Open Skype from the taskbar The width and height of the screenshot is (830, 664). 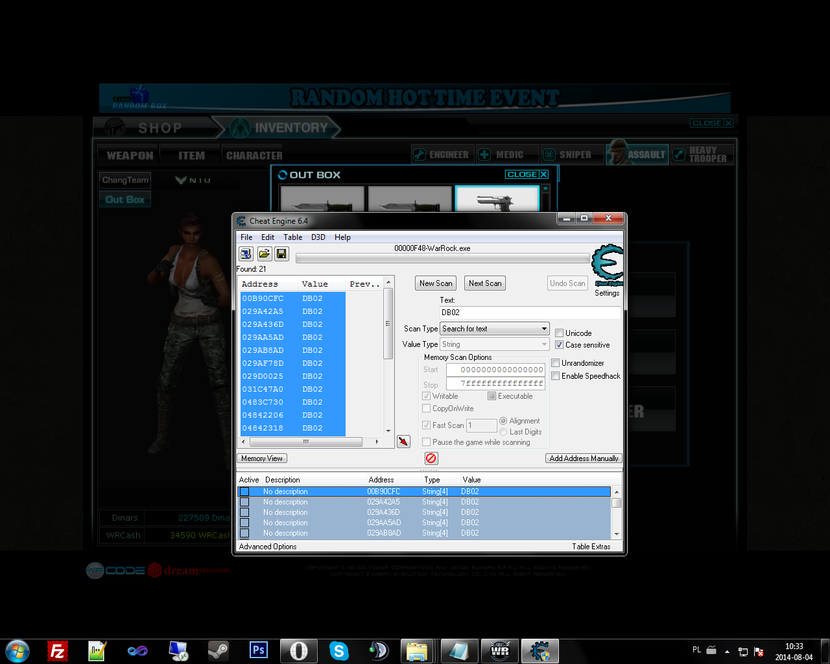(338, 650)
